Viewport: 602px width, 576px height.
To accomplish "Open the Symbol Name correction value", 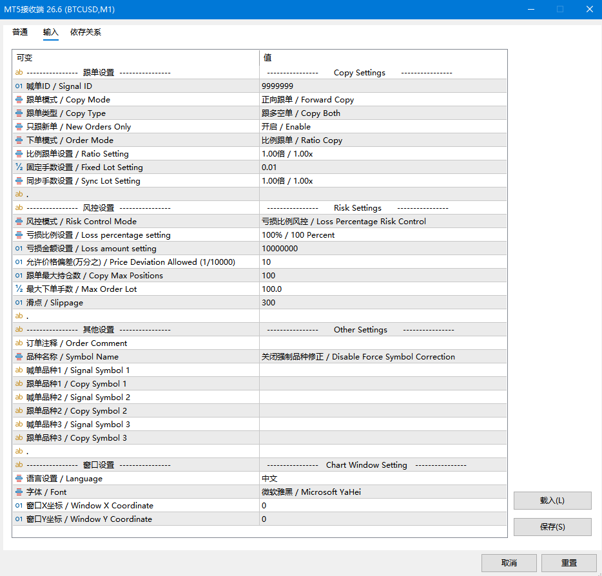I will pos(383,356).
